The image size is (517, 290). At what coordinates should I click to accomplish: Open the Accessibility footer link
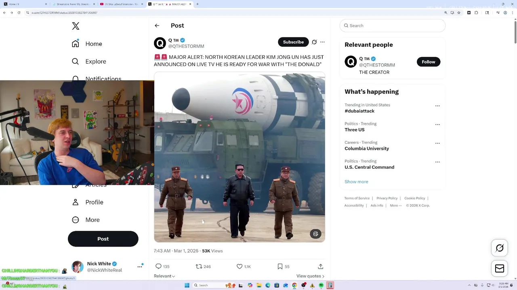click(354, 205)
